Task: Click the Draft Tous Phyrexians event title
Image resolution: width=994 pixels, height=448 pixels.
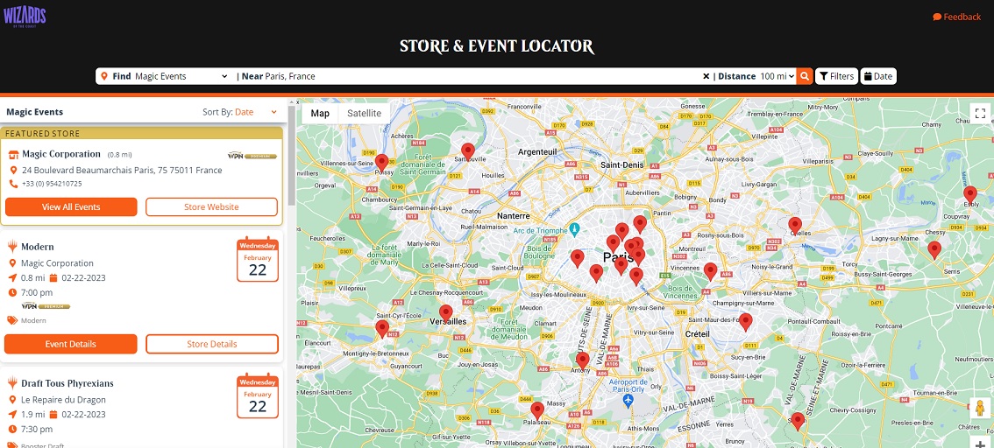Action: 67,383
